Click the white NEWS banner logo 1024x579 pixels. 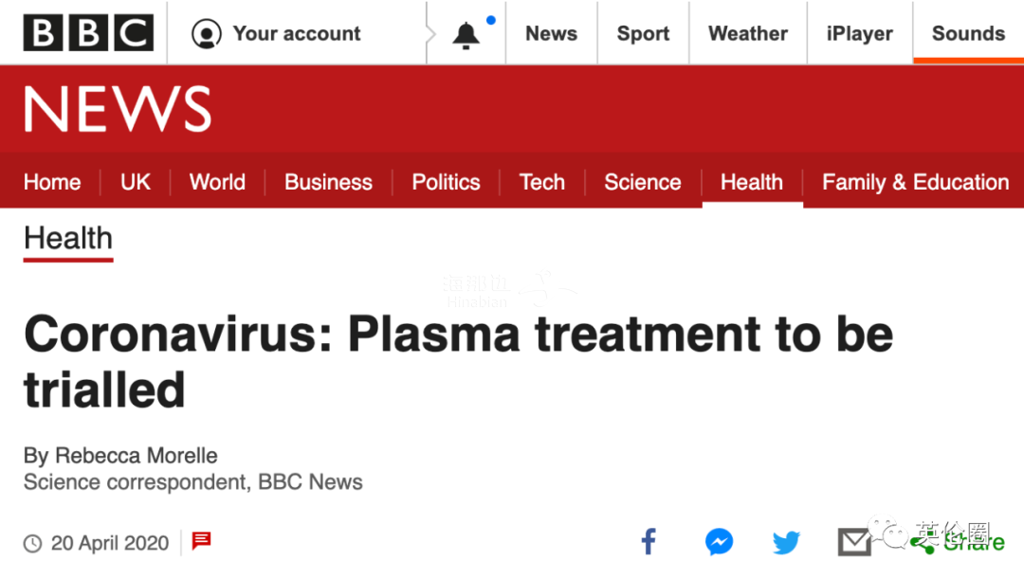[118, 109]
